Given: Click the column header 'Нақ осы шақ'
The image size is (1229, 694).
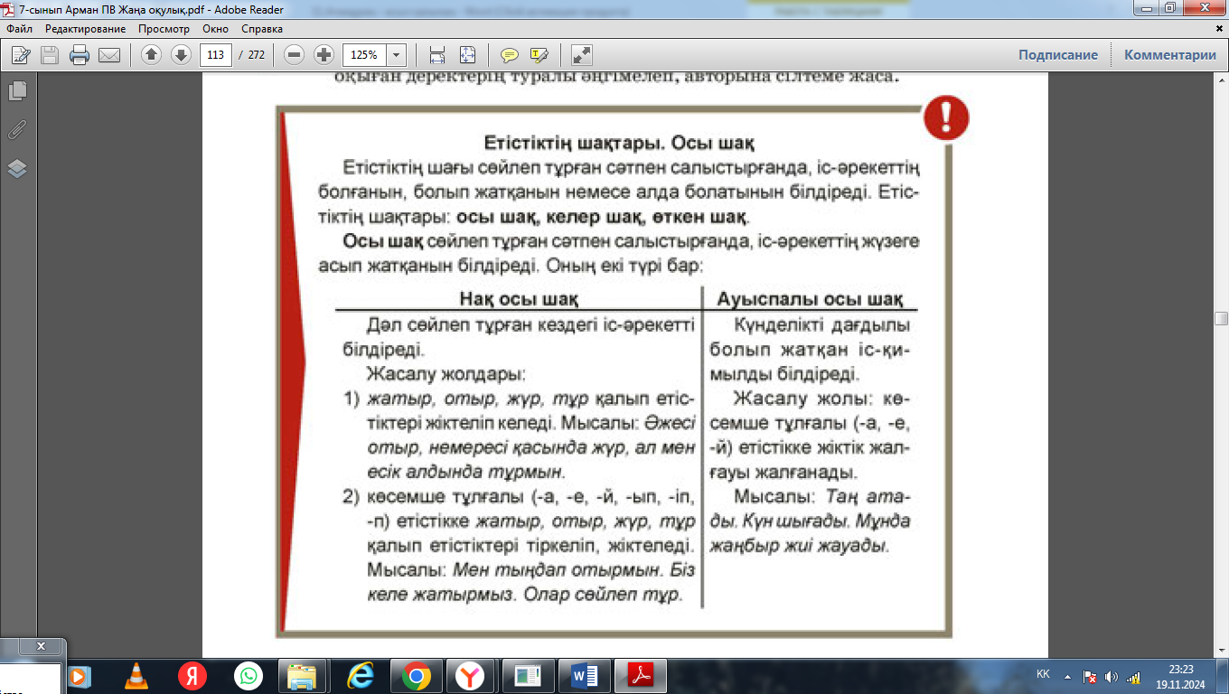Looking at the screenshot, I should pos(519,298).
